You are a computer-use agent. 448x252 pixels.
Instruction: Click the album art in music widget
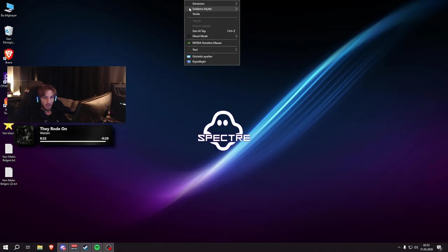click(x=24, y=135)
